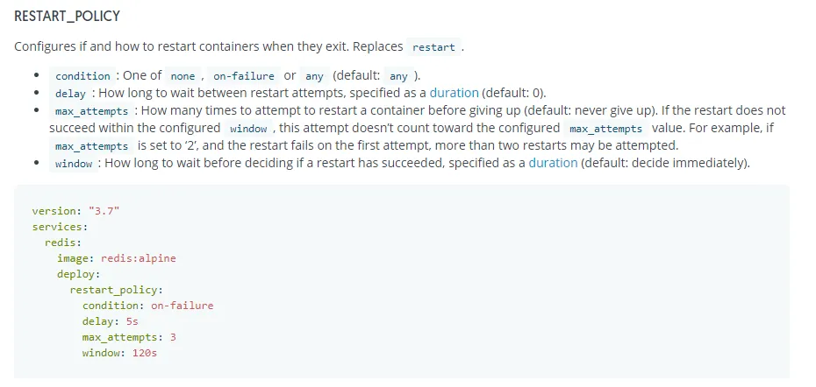Click the 'max_attempts' code term starting the third bullet
This screenshot has width=816, height=387.
point(92,111)
